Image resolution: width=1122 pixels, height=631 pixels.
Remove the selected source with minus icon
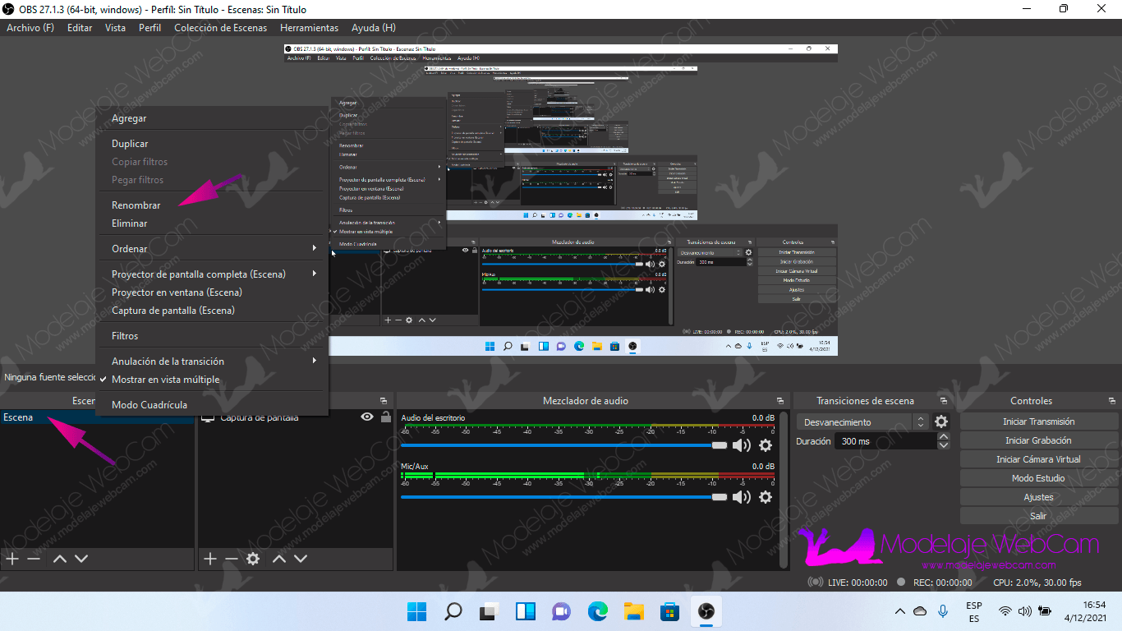[x=232, y=559]
